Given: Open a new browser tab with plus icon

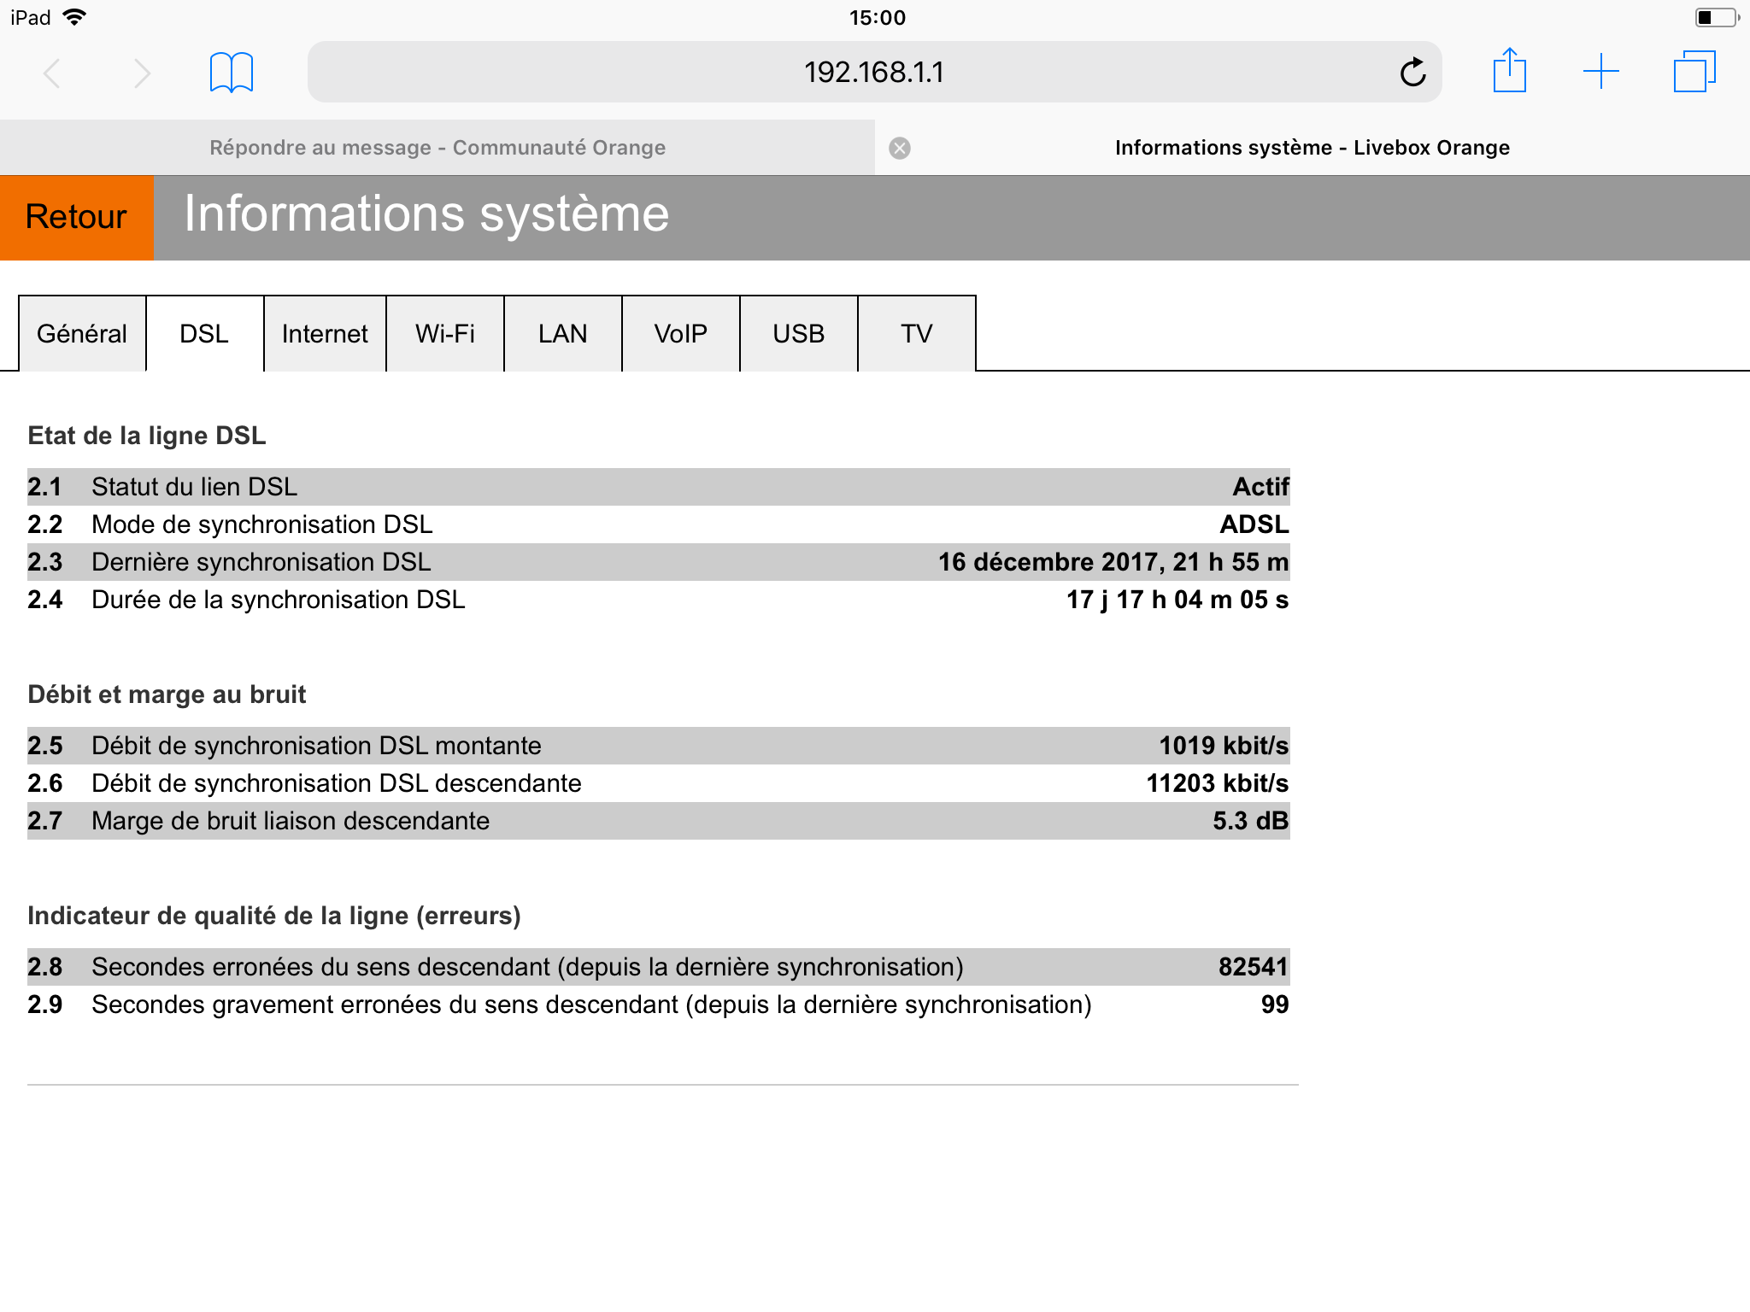Looking at the screenshot, I should tap(1600, 73).
